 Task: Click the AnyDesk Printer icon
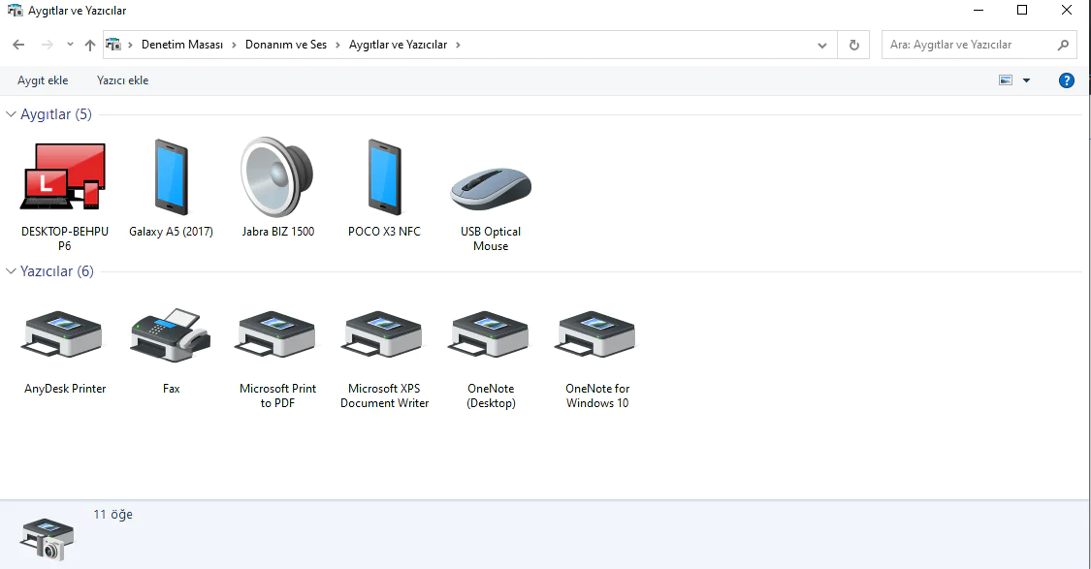[63, 334]
